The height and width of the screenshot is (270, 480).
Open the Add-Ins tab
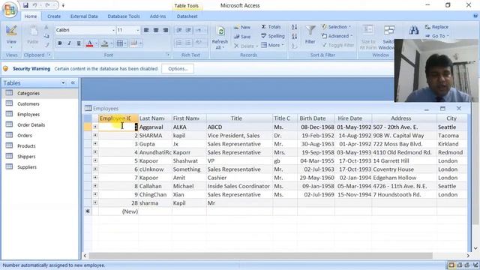tap(157, 16)
